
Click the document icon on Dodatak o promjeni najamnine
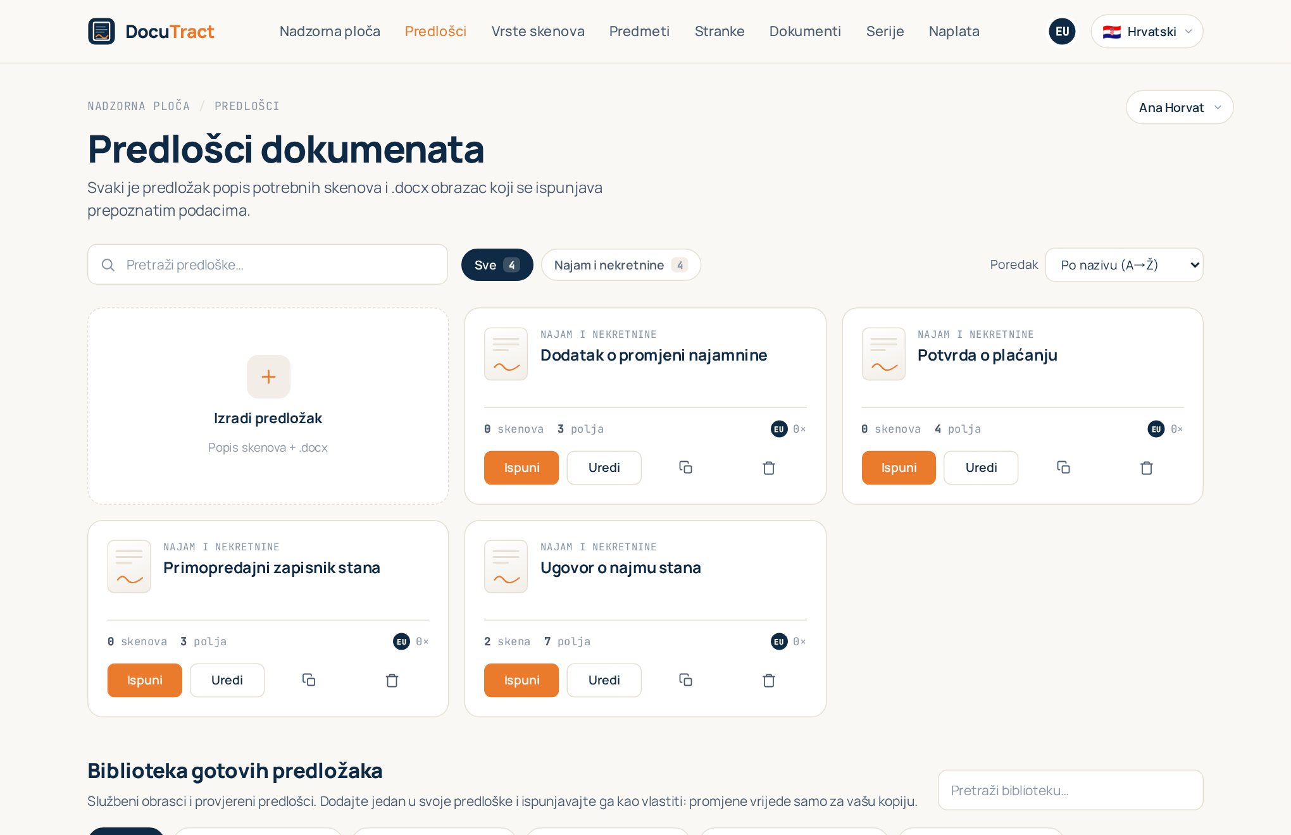tap(506, 354)
